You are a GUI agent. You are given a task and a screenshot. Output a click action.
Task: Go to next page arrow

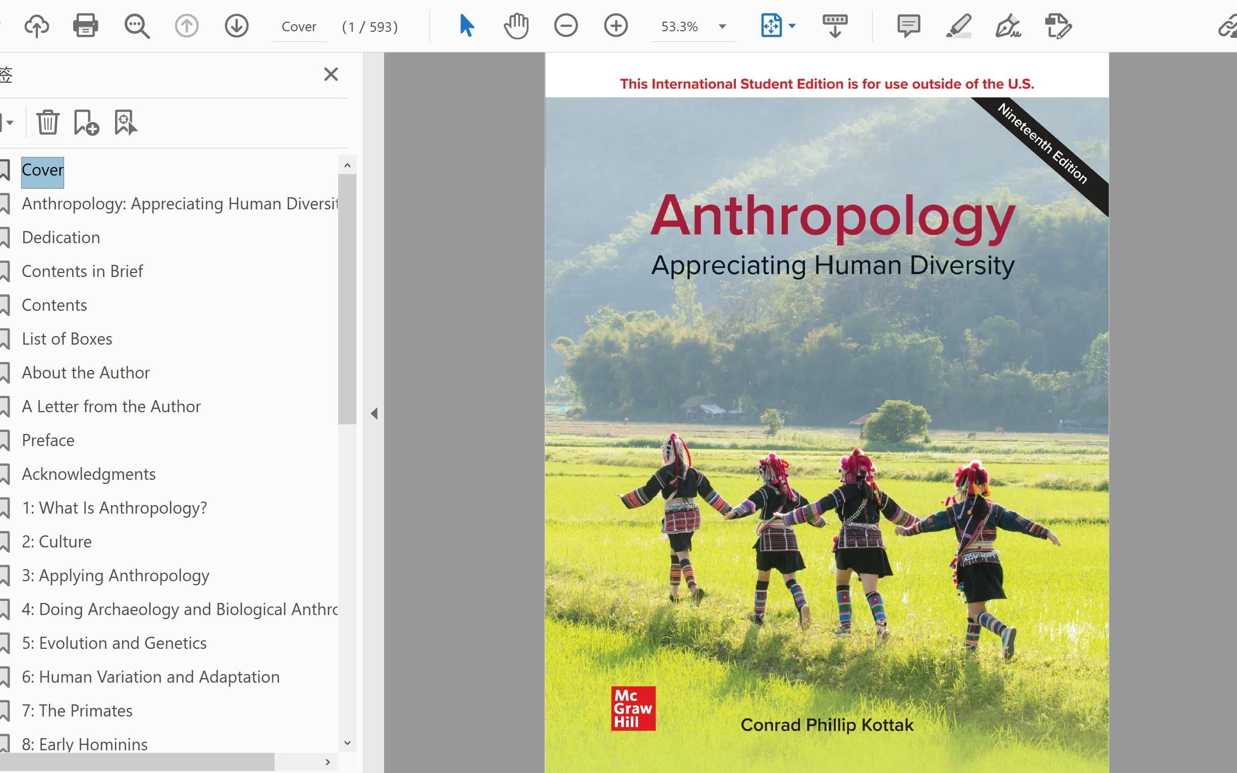click(236, 26)
